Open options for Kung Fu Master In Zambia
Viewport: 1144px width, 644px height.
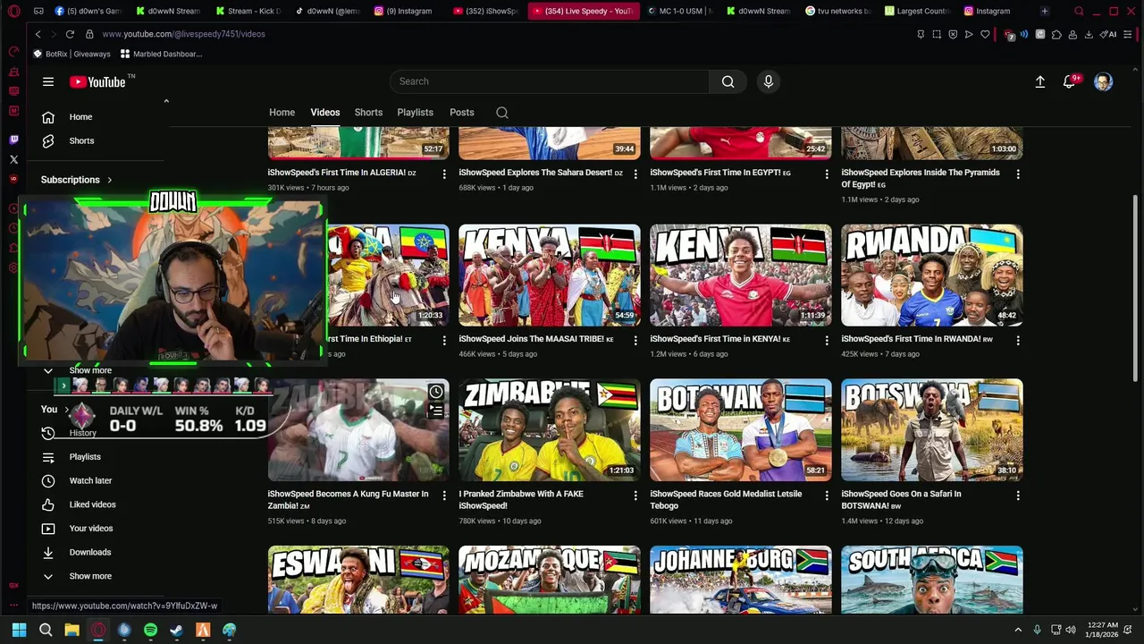coord(444,495)
